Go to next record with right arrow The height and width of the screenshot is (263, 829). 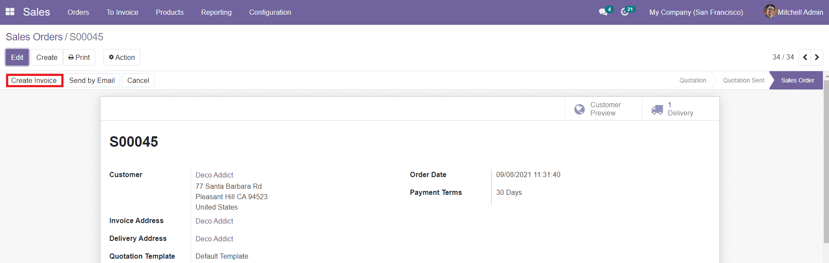(x=816, y=57)
